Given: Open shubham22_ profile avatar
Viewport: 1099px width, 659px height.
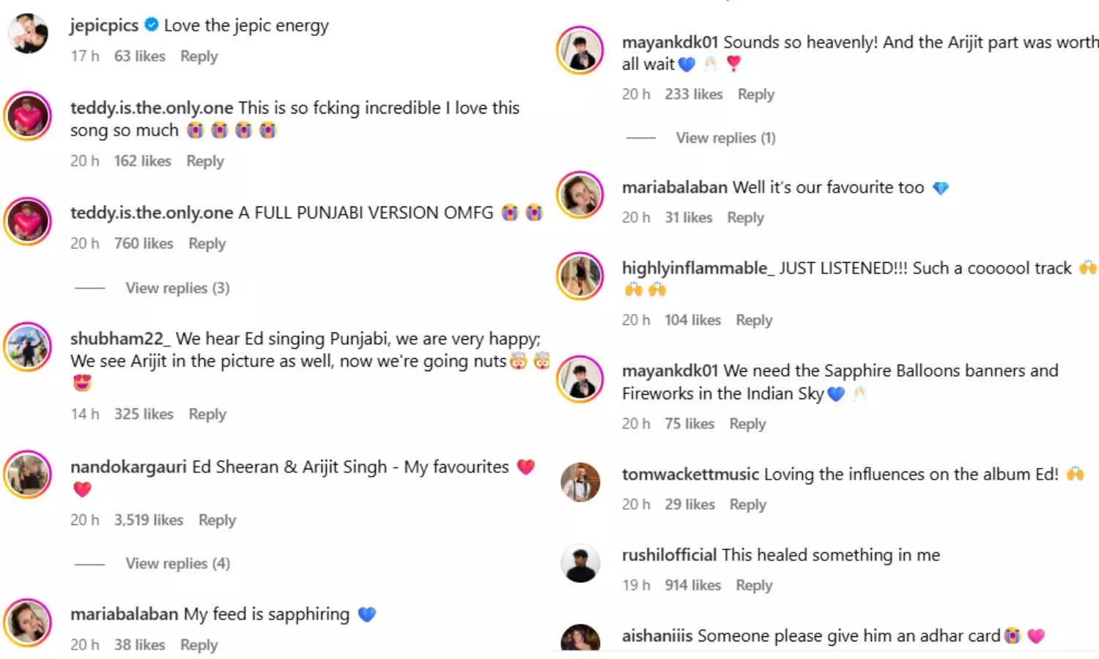Looking at the screenshot, I should coord(28,347).
